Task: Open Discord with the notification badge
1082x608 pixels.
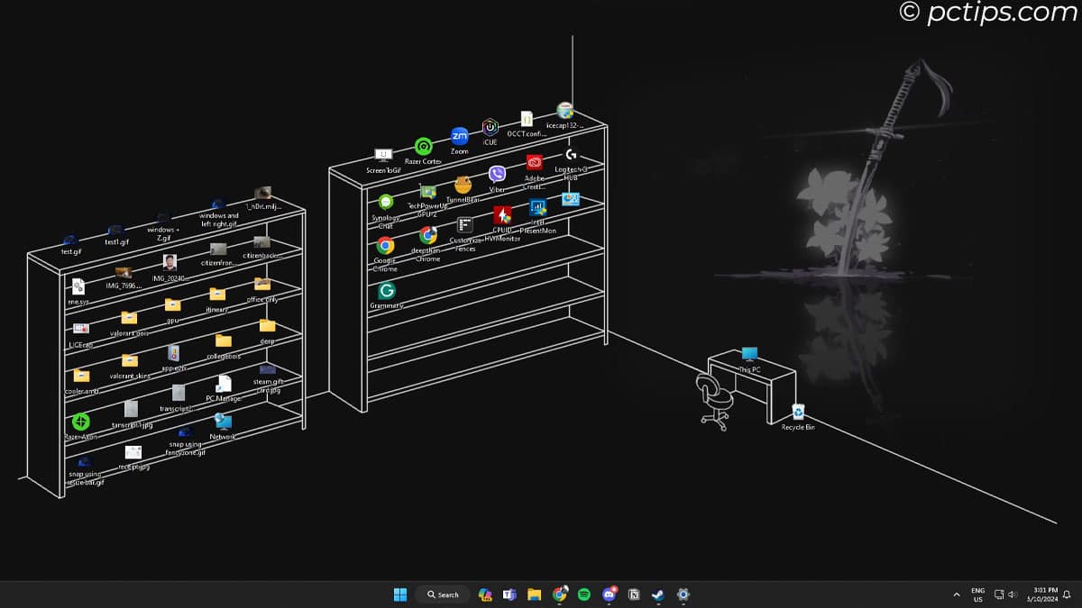Action: (609, 594)
